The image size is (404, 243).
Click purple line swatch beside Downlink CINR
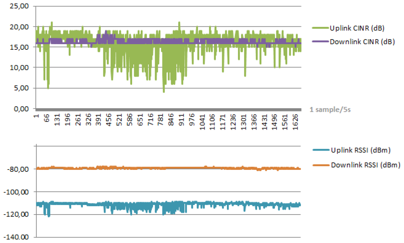(320, 42)
